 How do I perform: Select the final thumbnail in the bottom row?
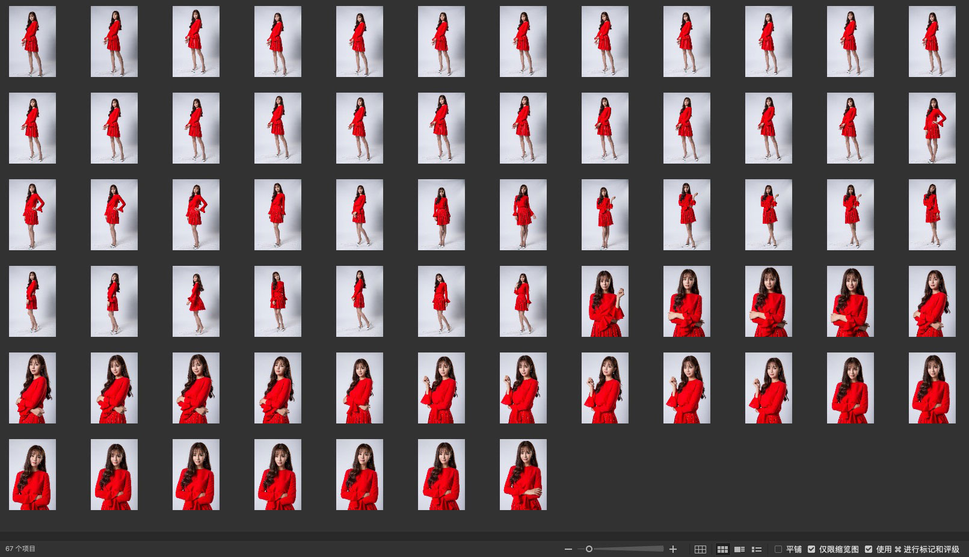pos(523,475)
